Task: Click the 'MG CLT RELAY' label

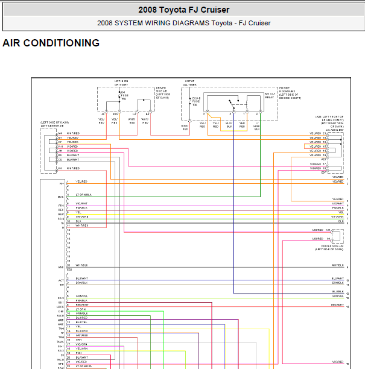Action: (x=270, y=95)
